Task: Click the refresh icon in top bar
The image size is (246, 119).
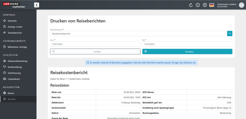Action: click(x=190, y=5)
